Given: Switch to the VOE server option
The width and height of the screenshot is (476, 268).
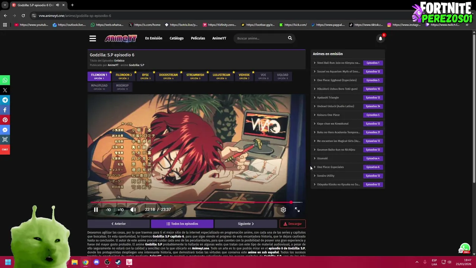Looking at the screenshot, I should (x=263, y=76).
